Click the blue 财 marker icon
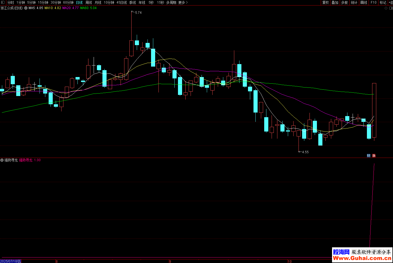This screenshot has height=263, width=393. click(369, 156)
